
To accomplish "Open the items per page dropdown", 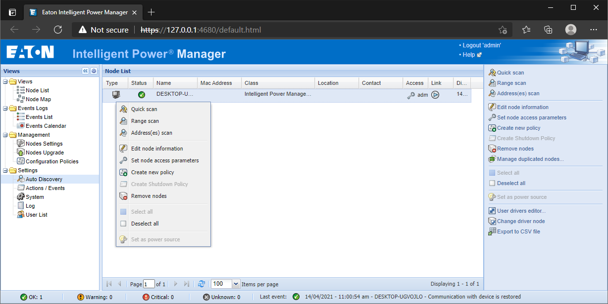I will (236, 284).
